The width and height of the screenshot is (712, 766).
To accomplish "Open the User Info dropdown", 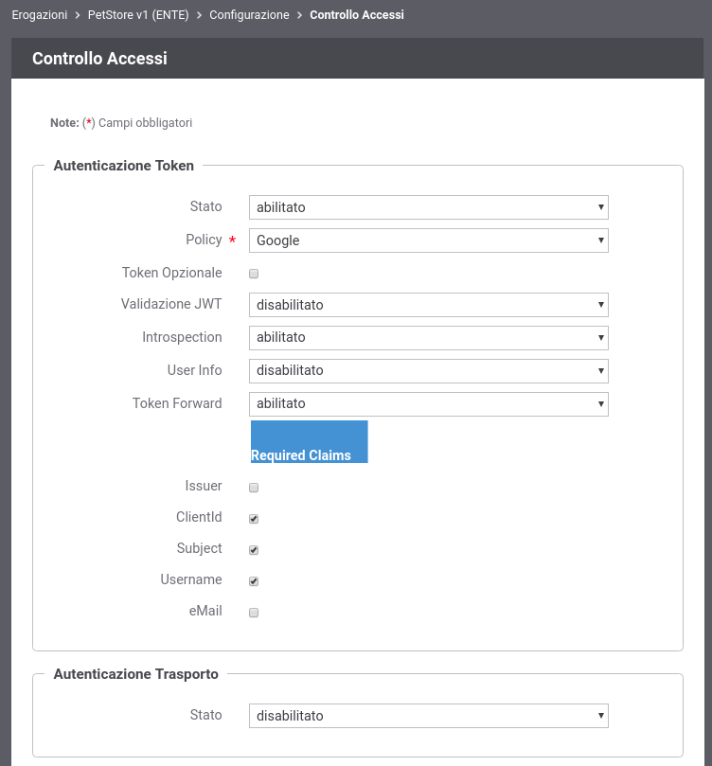I will pos(428,371).
